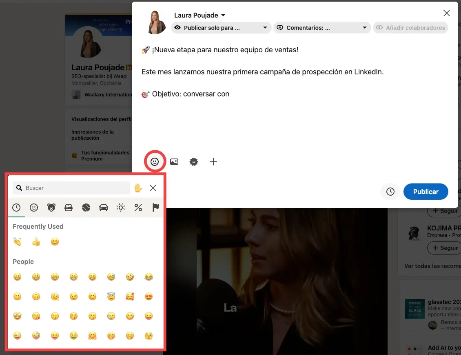461x355 pixels.
Task: Click the celebrate occasion badge icon
Action: [194, 162]
